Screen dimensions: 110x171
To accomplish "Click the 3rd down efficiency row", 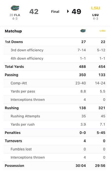I will [55, 50].
